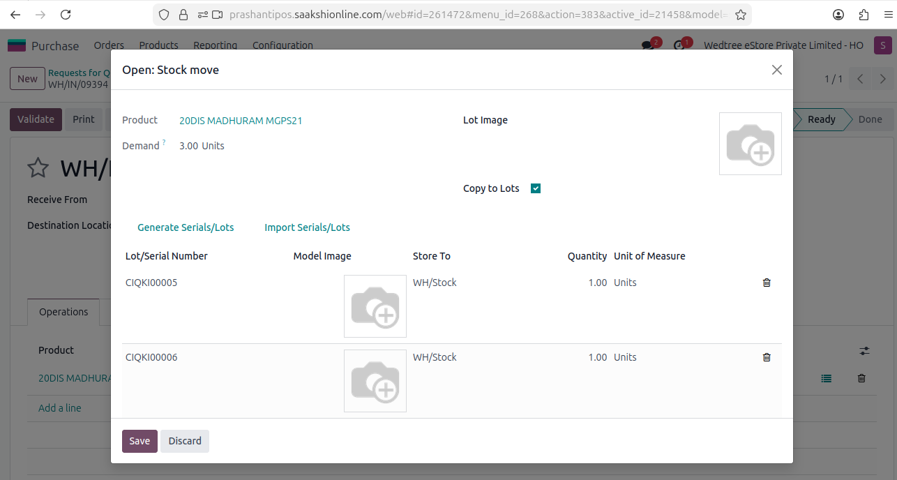Click Import Serials/Lots link
This screenshot has height=480, width=897.
click(x=307, y=227)
